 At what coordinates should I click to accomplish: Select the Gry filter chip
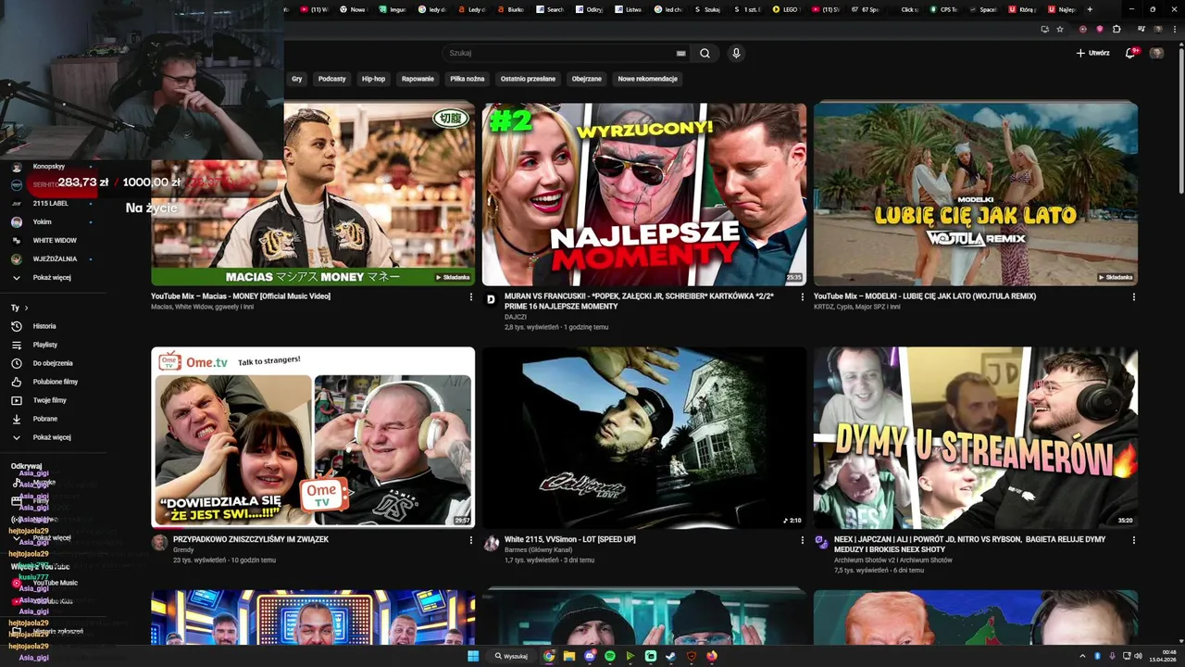tap(297, 79)
